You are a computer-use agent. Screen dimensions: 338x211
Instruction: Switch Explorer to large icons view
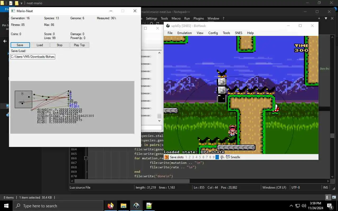coord(334,197)
